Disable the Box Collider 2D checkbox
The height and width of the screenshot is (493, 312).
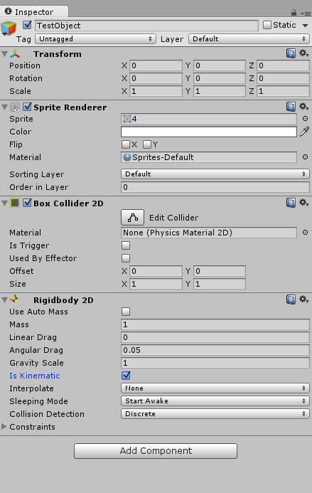click(x=27, y=203)
